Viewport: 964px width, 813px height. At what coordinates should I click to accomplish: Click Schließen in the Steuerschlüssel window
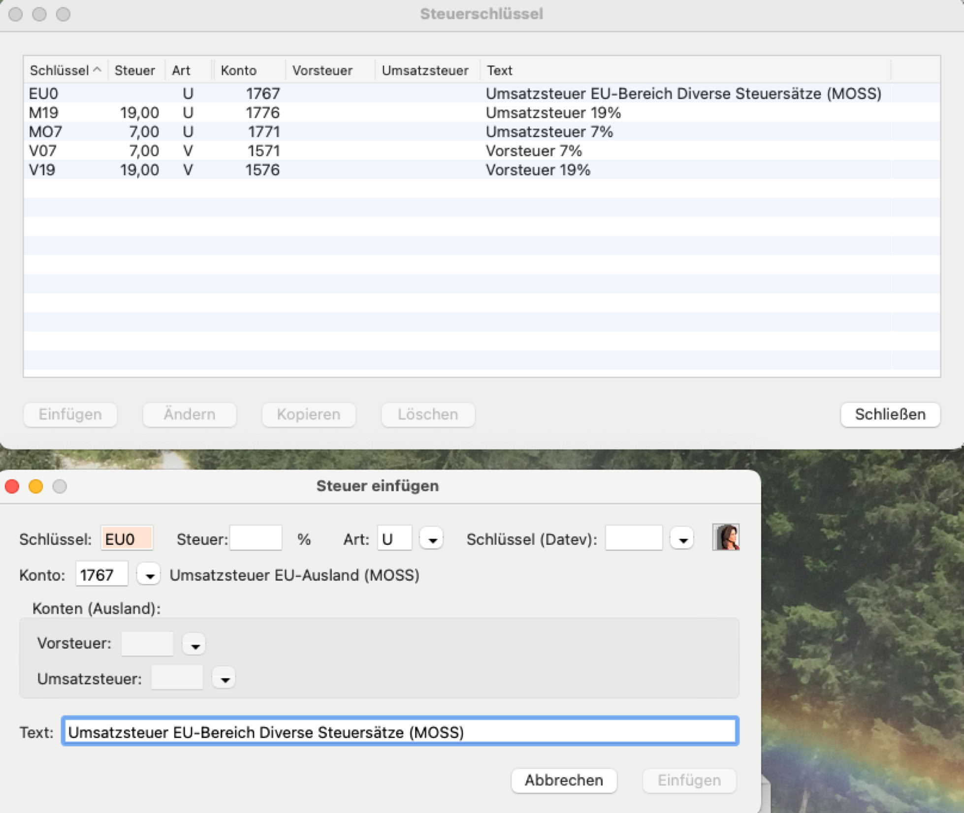[890, 414]
